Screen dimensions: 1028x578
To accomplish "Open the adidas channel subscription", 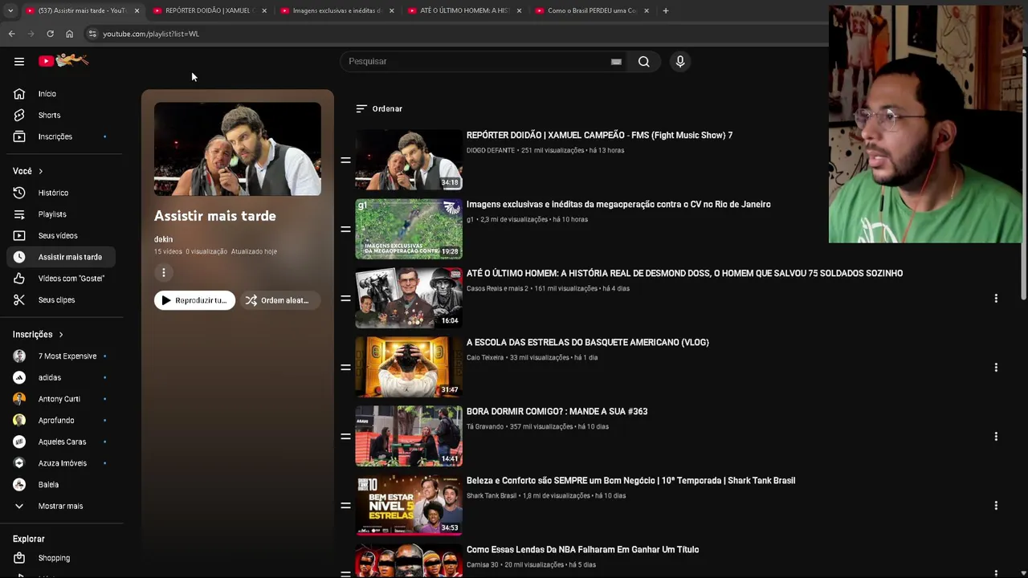I will 63,377.
